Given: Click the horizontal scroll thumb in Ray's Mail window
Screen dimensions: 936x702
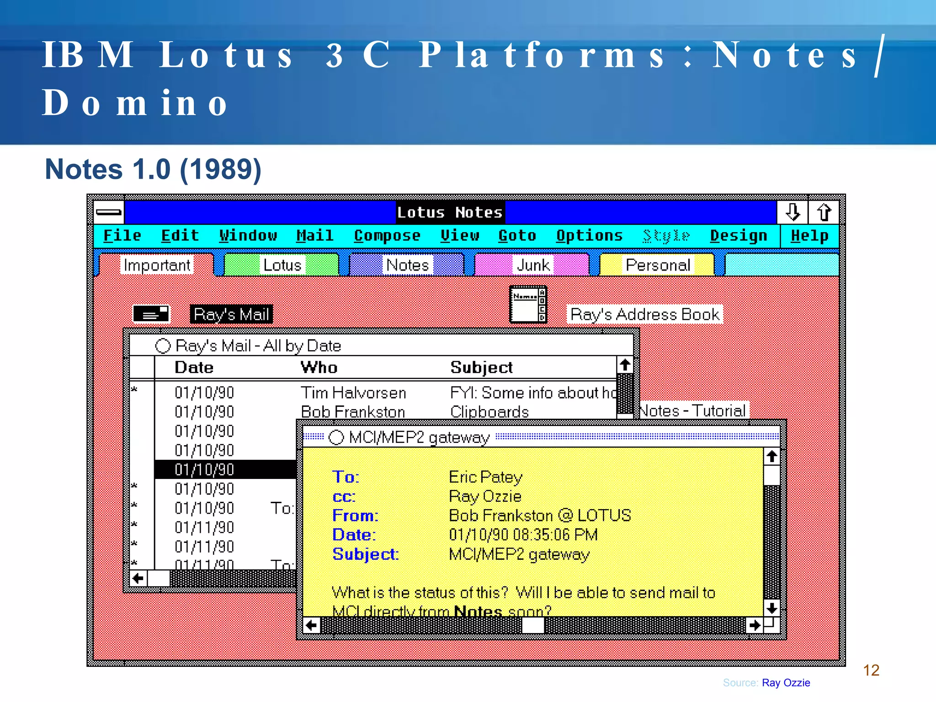Looking at the screenshot, I should [159, 579].
